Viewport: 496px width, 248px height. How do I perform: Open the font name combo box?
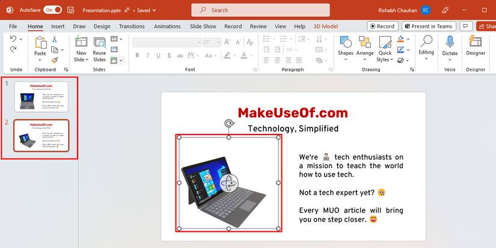click(x=167, y=42)
